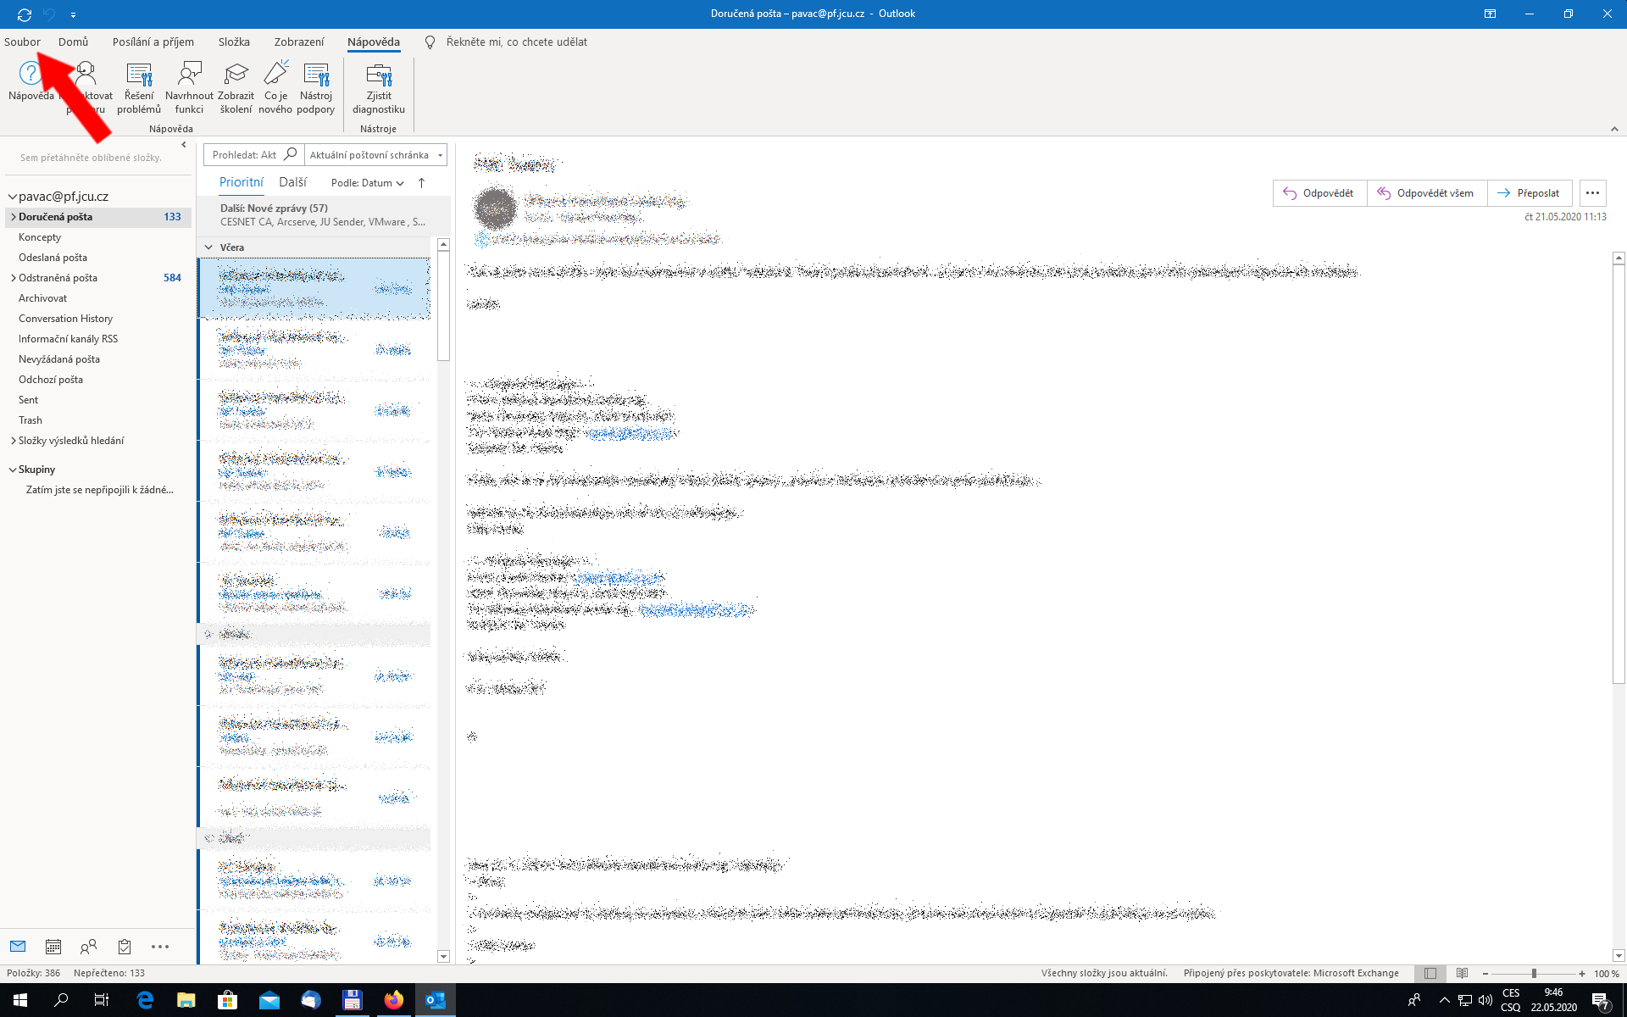Expand the Odstraněná pošta folder

[x=14, y=278]
